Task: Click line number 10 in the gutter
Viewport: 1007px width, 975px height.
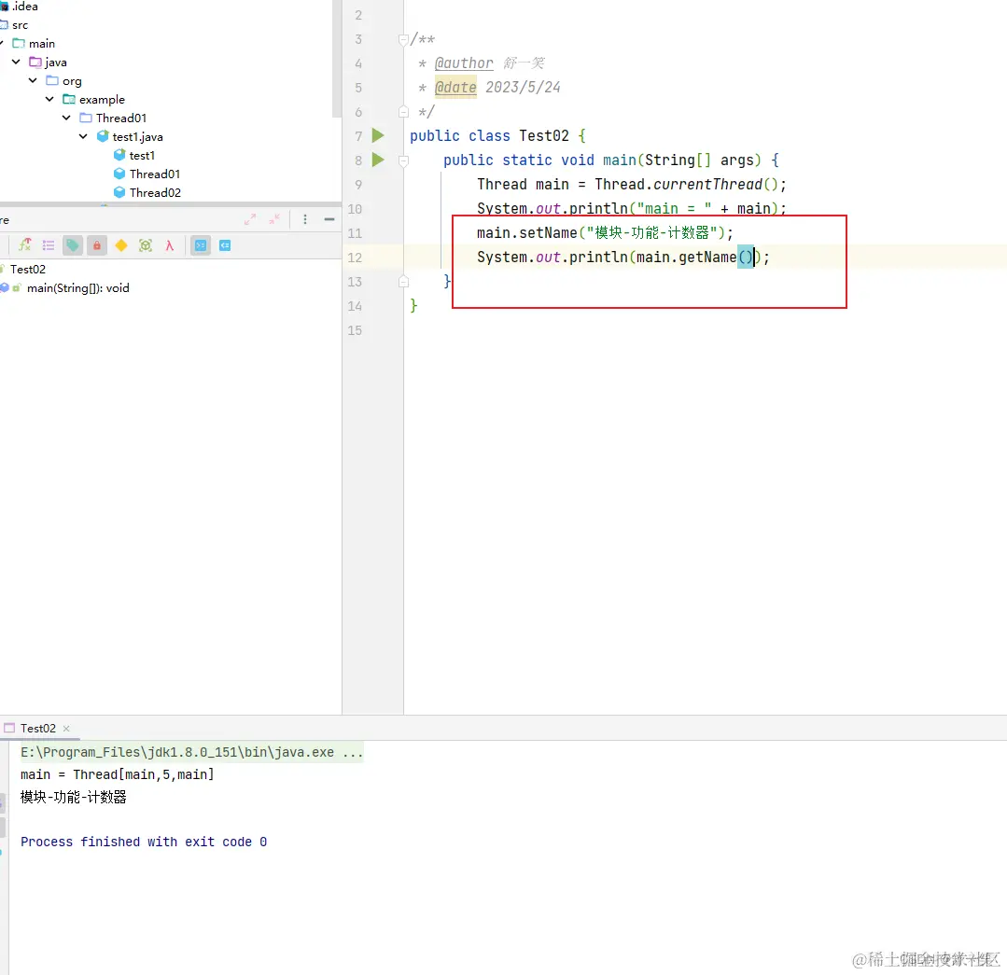Action: pyautogui.click(x=355, y=209)
